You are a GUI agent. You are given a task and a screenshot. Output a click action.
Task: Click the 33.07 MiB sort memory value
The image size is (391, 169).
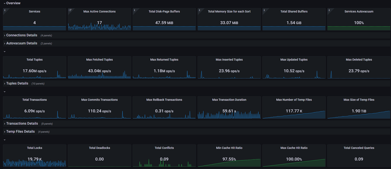coord(229,23)
